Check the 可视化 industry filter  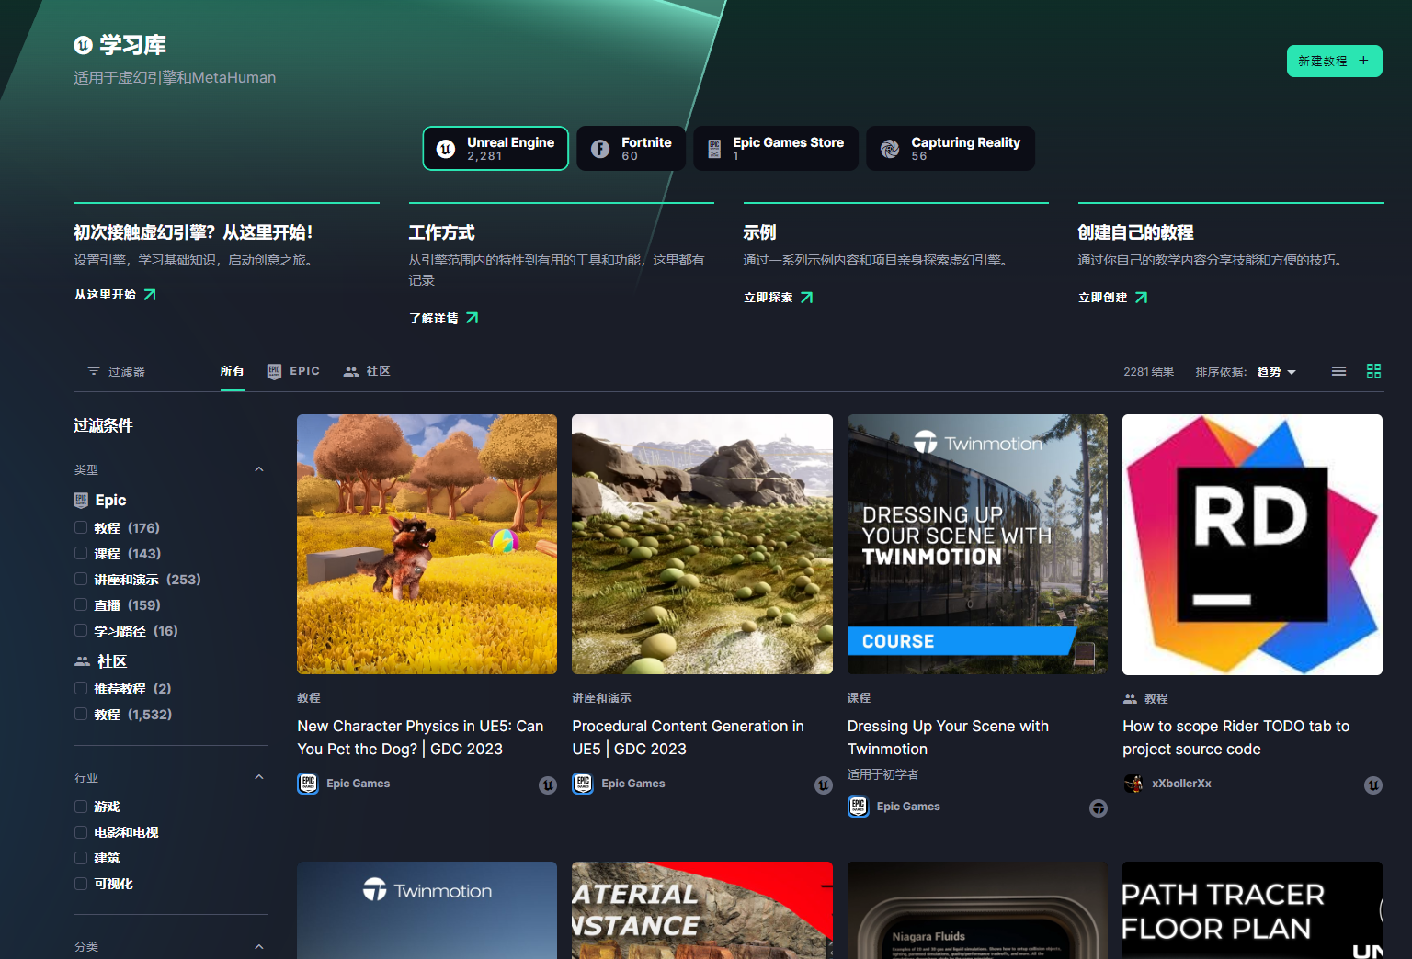coord(81,884)
